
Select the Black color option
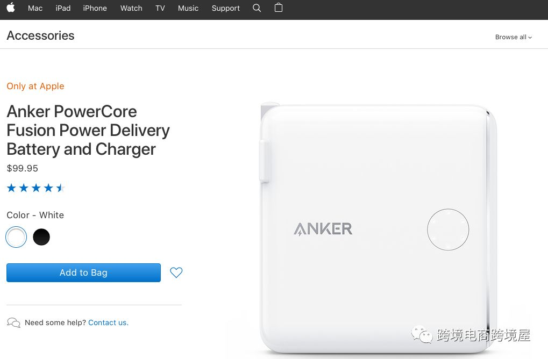point(41,237)
